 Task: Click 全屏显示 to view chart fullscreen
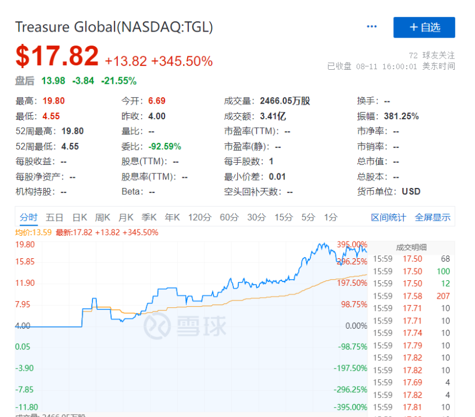click(433, 217)
